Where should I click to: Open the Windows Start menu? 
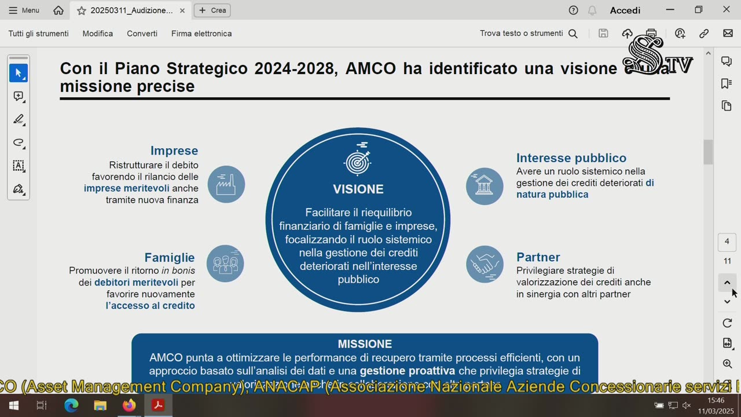point(14,405)
